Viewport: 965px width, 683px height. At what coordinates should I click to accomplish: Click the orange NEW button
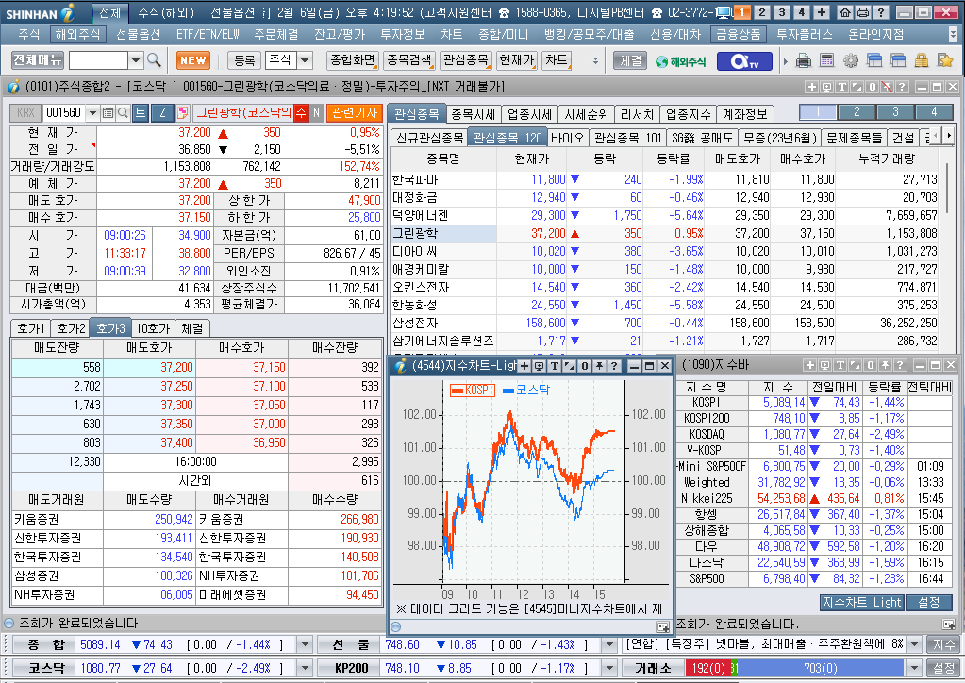(193, 60)
